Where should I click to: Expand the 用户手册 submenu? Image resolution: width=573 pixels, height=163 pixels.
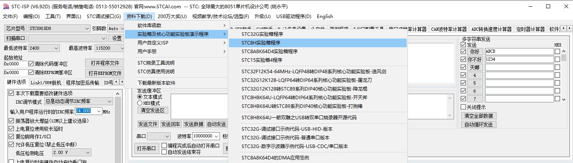click(176, 52)
